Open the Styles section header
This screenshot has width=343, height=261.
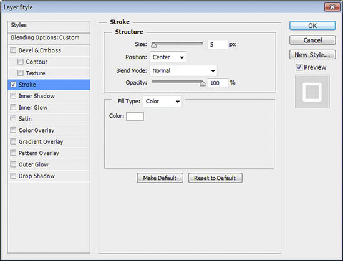pyautogui.click(x=49, y=26)
